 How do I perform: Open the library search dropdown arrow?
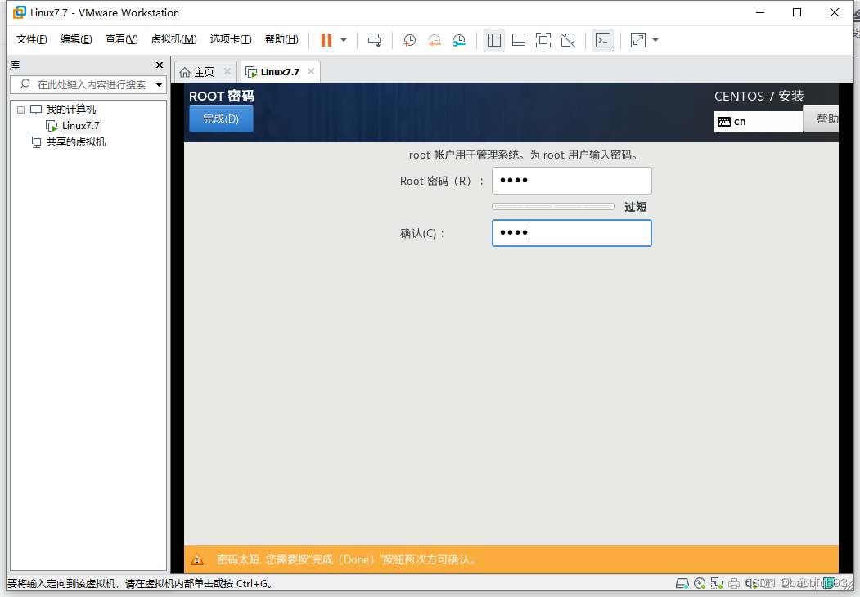pyautogui.click(x=159, y=85)
